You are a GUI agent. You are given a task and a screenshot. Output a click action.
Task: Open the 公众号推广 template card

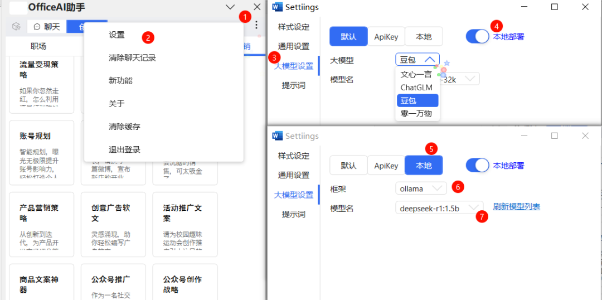[x=113, y=282]
